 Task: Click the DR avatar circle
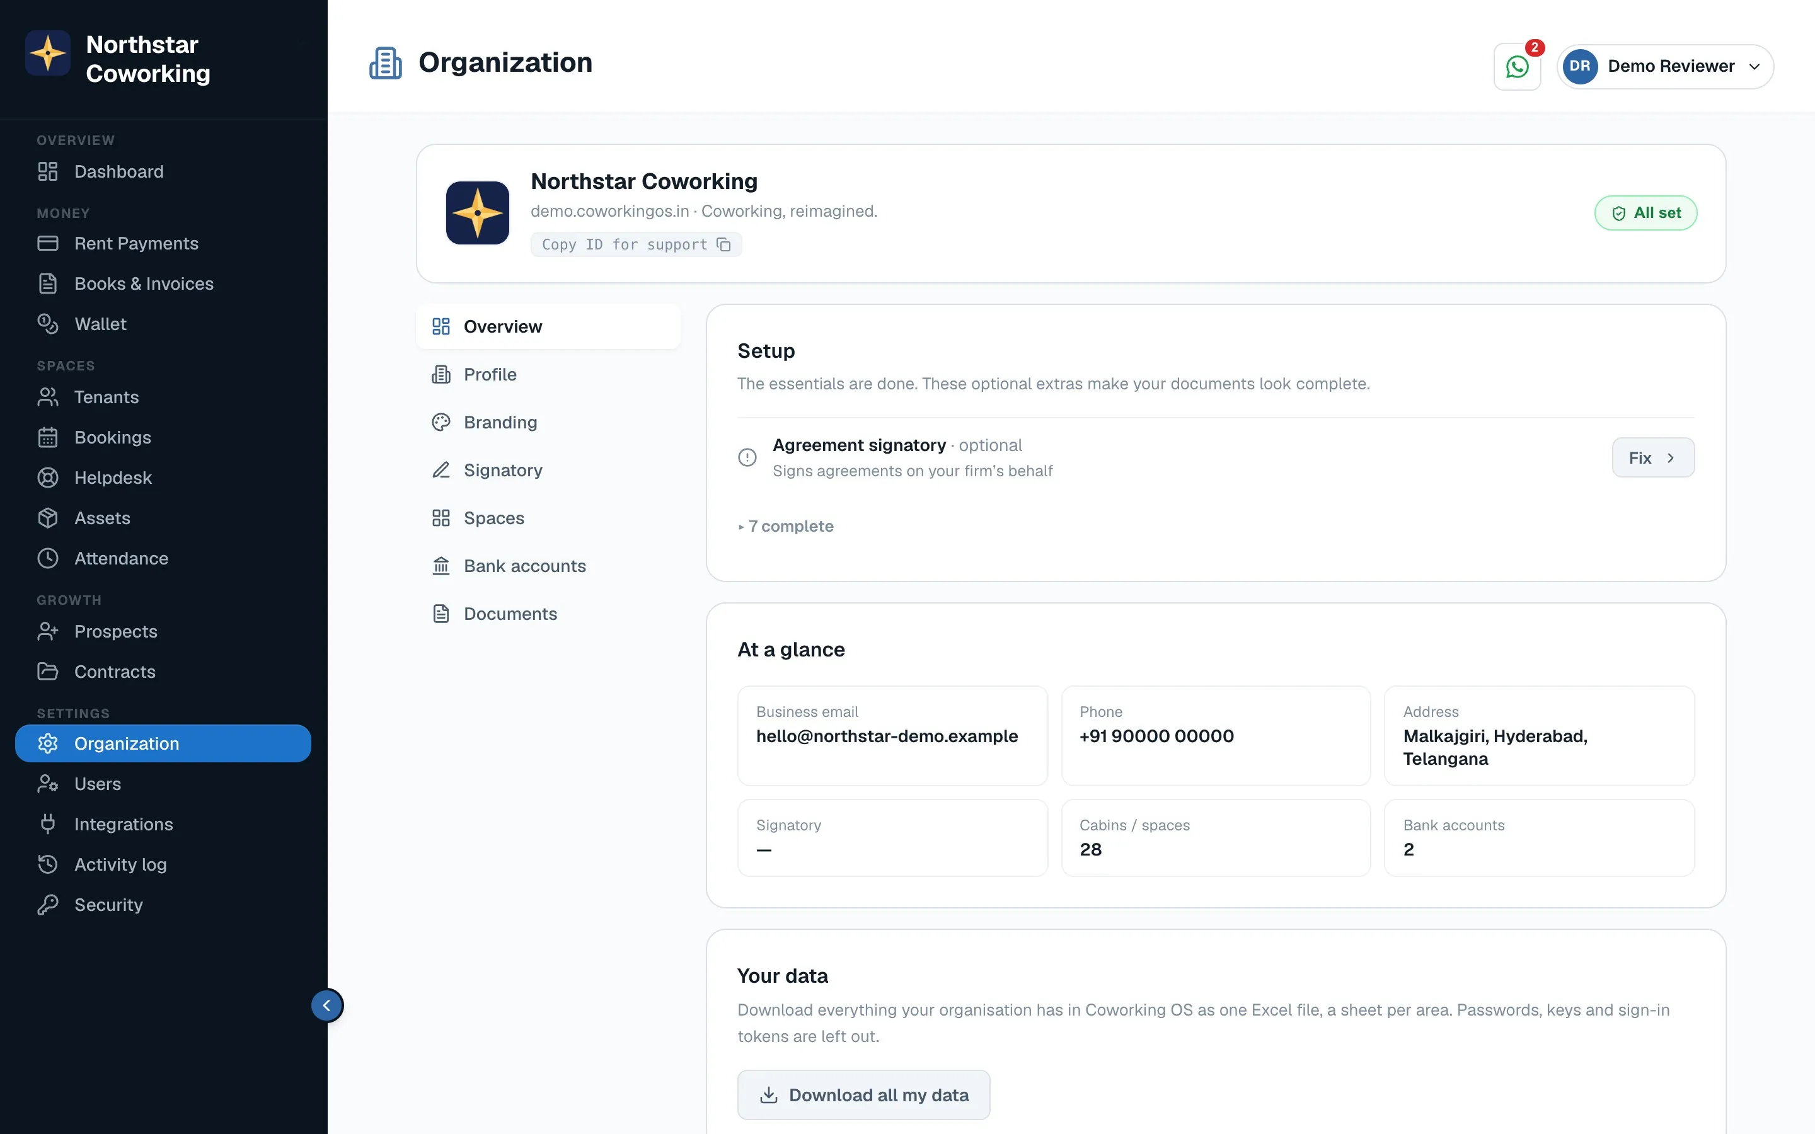[1581, 67]
